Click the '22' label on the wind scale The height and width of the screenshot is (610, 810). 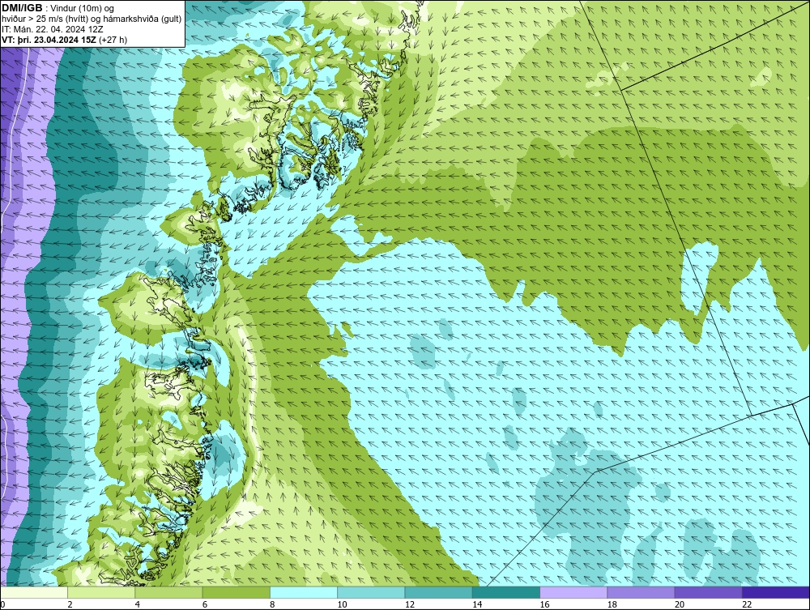click(x=747, y=605)
